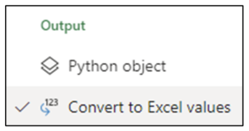Screen dimensions: 249x131
Task: Click the stacked layers Python object icon
Action: coord(50,65)
